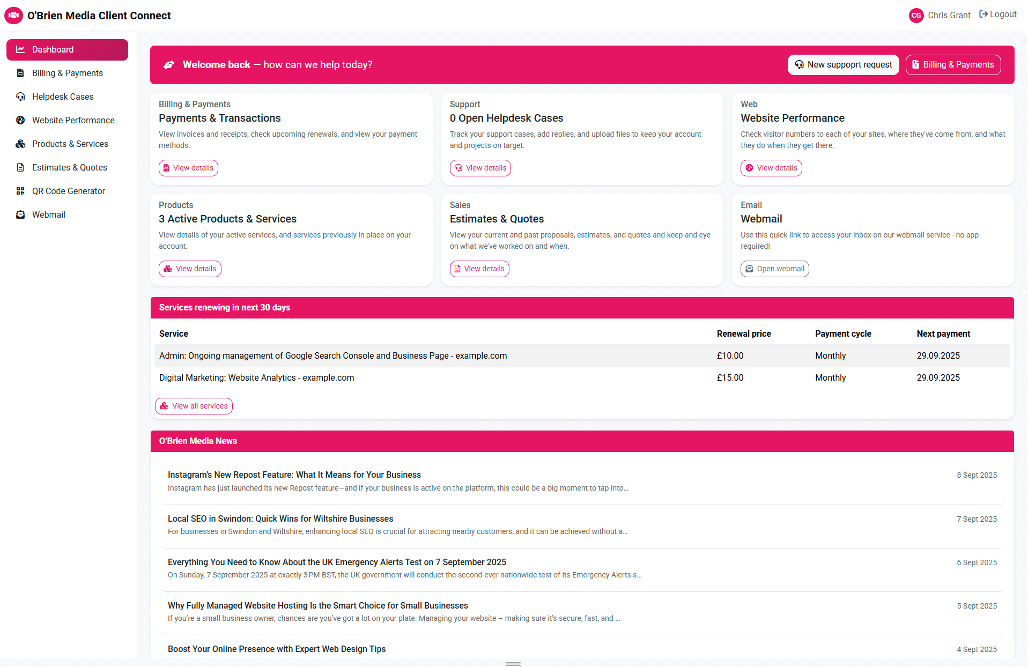Screen dimensions: 1028x667
Task: Click the Logout arrow icon
Action: (x=983, y=14)
